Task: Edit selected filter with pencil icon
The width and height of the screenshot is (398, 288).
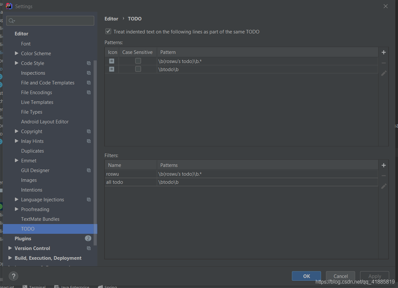Action: (x=383, y=186)
